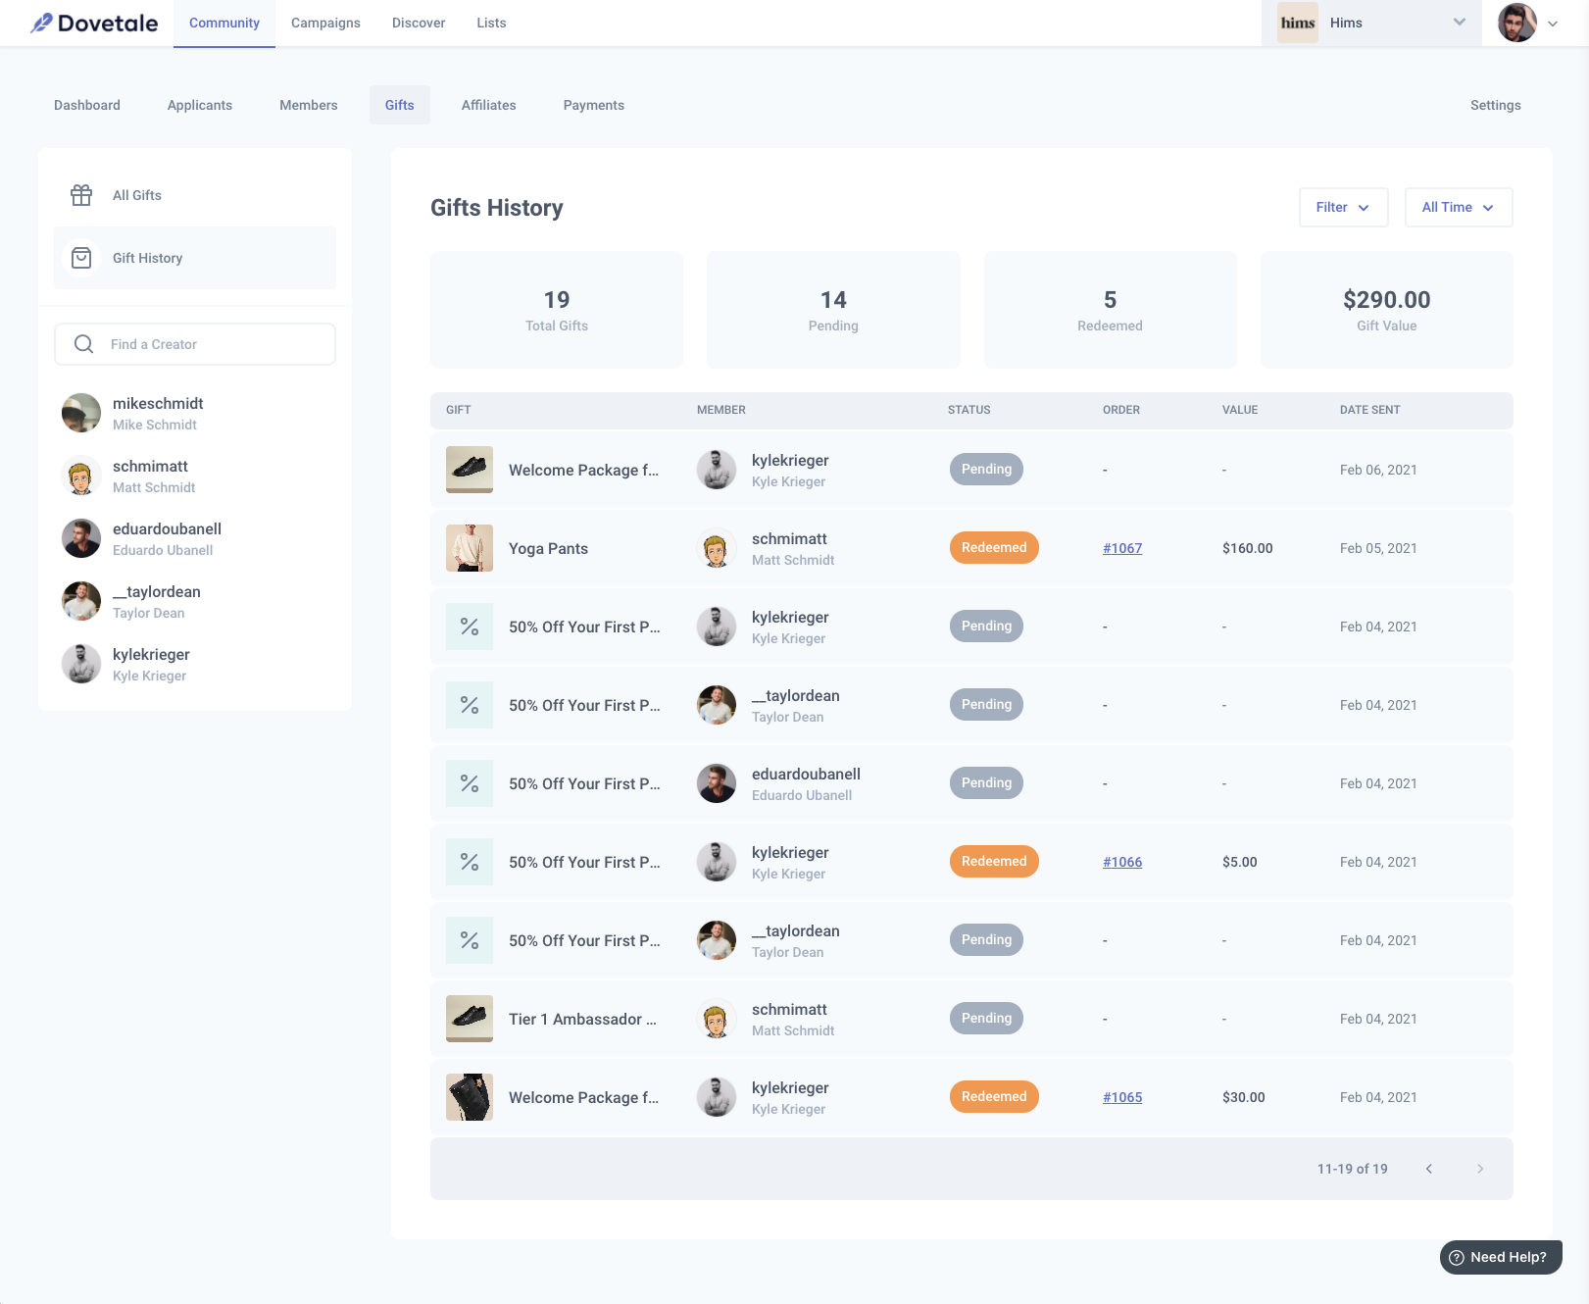
Task: Expand the profile menu chevron
Action: click(1553, 24)
